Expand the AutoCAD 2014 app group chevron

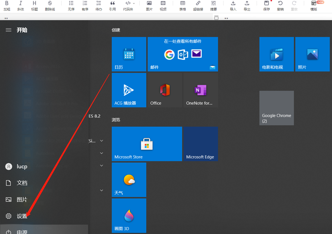pyautogui.click(x=102, y=140)
